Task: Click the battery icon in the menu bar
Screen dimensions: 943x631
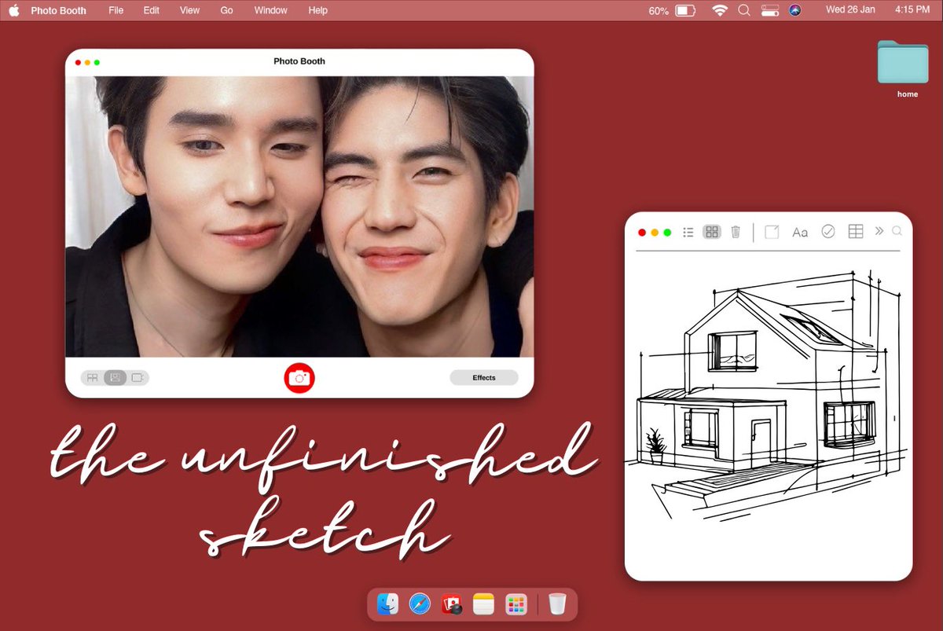Action: pyautogui.click(x=685, y=11)
